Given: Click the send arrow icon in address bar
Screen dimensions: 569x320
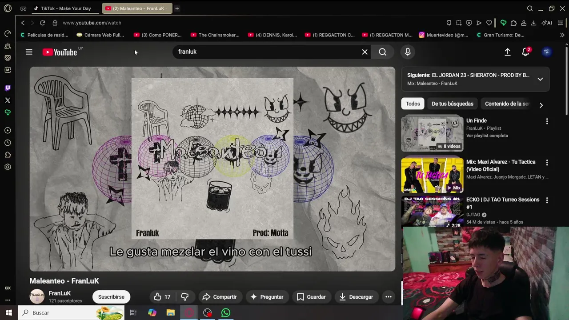Looking at the screenshot, I should [x=479, y=23].
